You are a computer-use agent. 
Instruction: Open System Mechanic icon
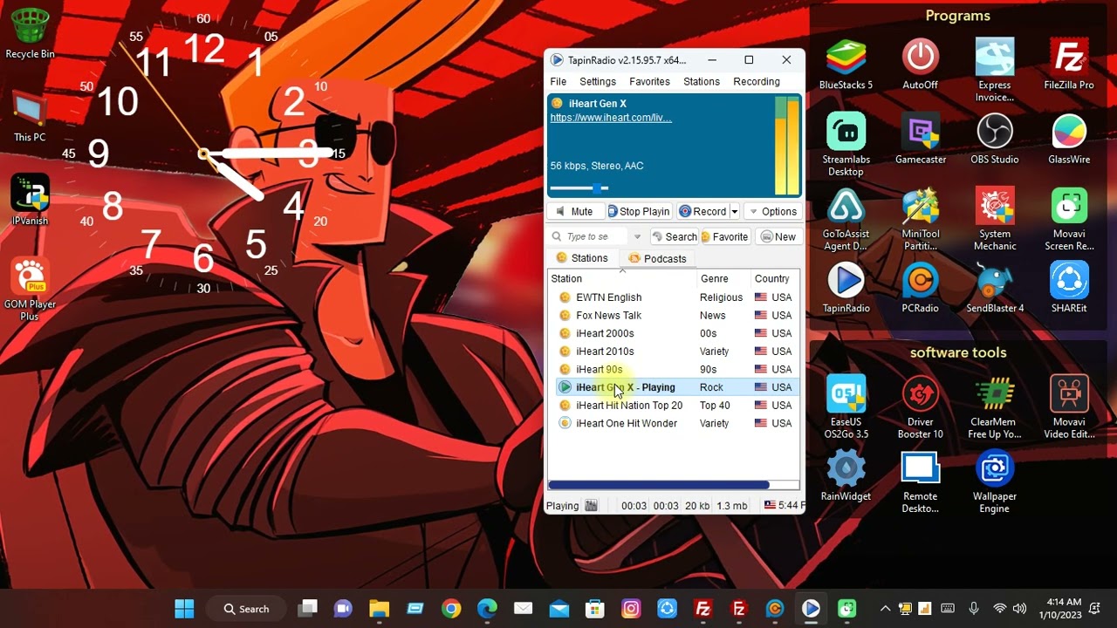pos(995,220)
